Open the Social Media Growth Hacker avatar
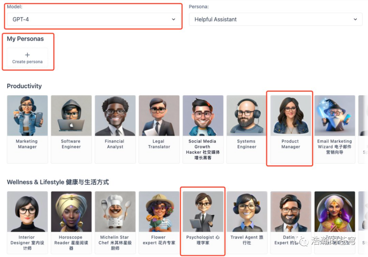 click(x=203, y=115)
